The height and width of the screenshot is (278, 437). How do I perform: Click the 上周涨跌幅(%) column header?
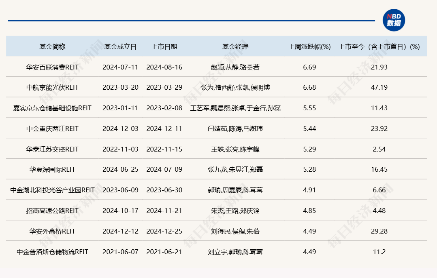pyautogui.click(x=309, y=46)
